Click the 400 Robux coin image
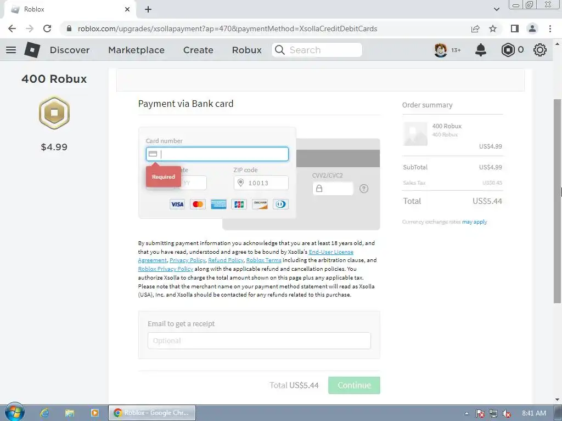This screenshot has width=562, height=421. (54, 113)
